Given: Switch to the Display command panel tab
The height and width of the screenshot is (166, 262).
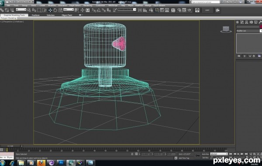Looking at the screenshot, I should coord(256,22).
